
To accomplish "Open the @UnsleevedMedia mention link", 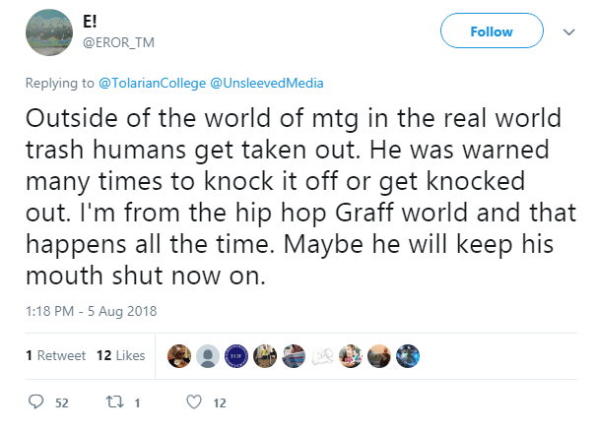I will click(x=267, y=83).
